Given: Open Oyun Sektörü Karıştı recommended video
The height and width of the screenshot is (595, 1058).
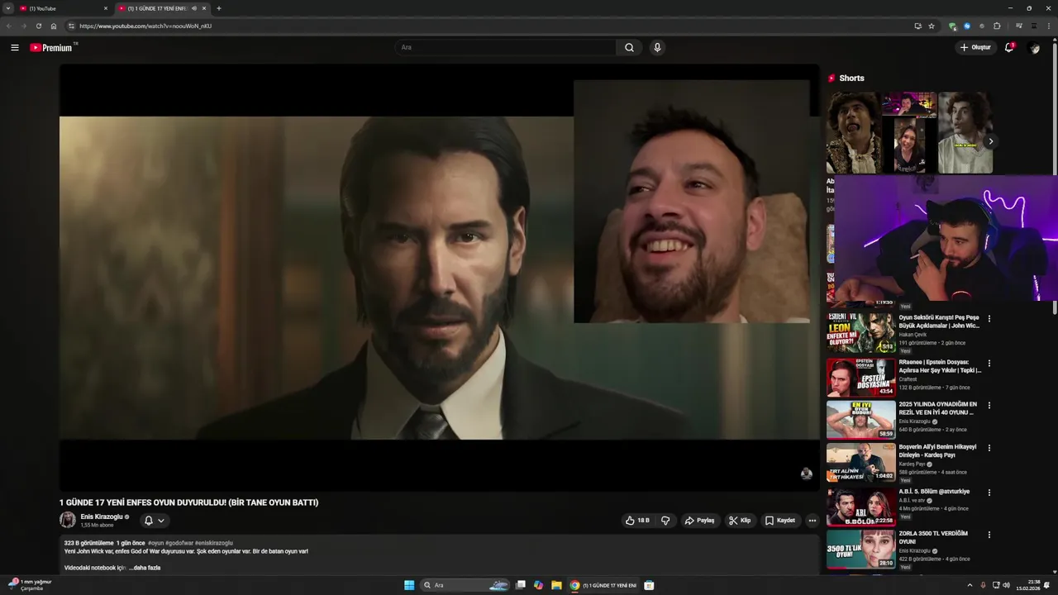Looking at the screenshot, I should click(939, 321).
